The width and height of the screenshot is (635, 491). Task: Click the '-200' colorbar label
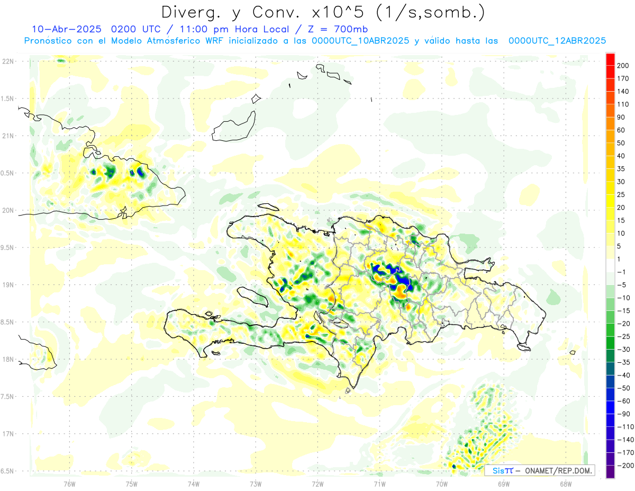pyautogui.click(x=626, y=465)
